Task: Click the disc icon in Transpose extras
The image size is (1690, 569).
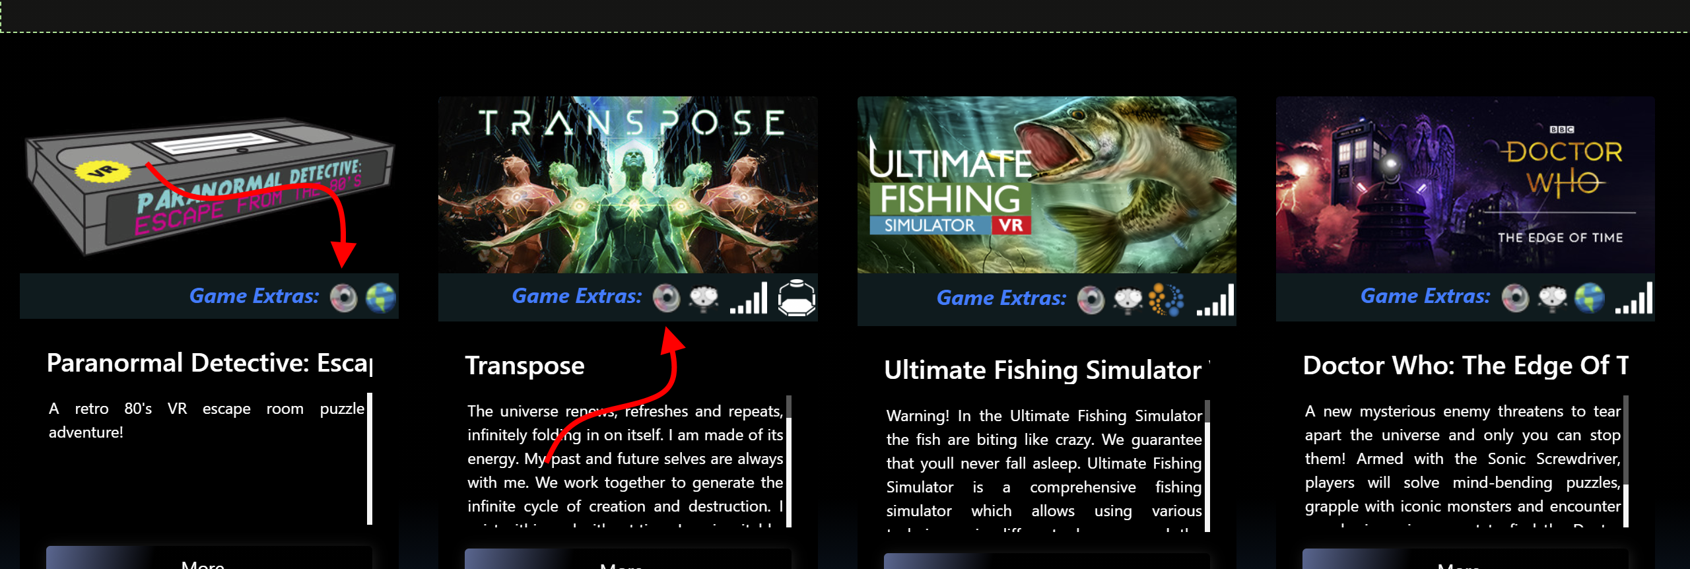Action: 666,298
